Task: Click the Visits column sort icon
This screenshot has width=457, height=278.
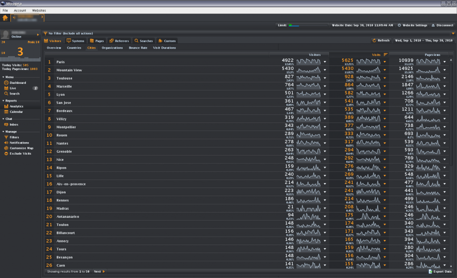Action: [386, 55]
